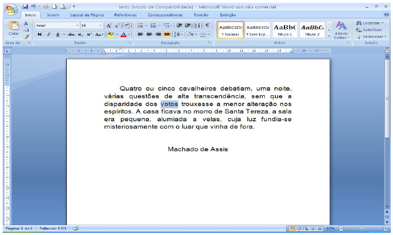Expand styles gallery more arrow

click(x=329, y=36)
